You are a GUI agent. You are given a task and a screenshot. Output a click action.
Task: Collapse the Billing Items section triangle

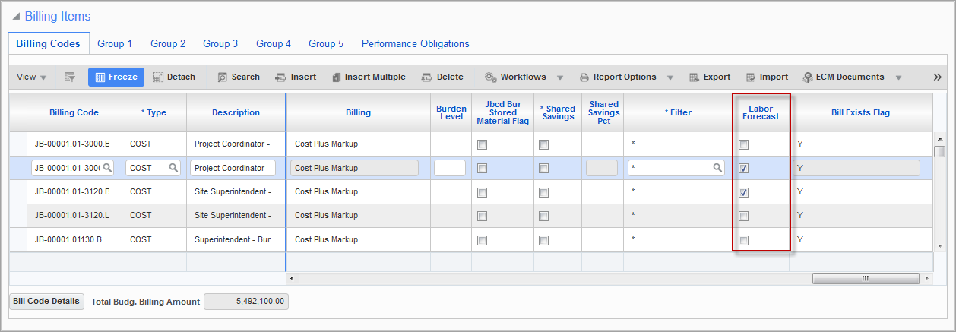pos(17,16)
